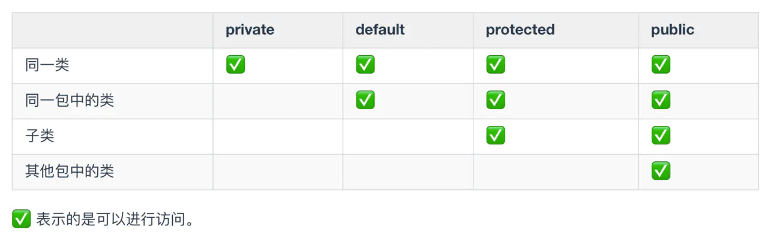Click the public checkmark in 同一类 row
Screen dimensions: 768x235
pyautogui.click(x=661, y=65)
